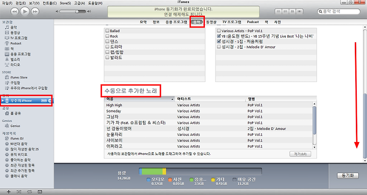Screen dimensions: 367x195
Task: Switch to the 정보 tab
Action: [156, 22]
